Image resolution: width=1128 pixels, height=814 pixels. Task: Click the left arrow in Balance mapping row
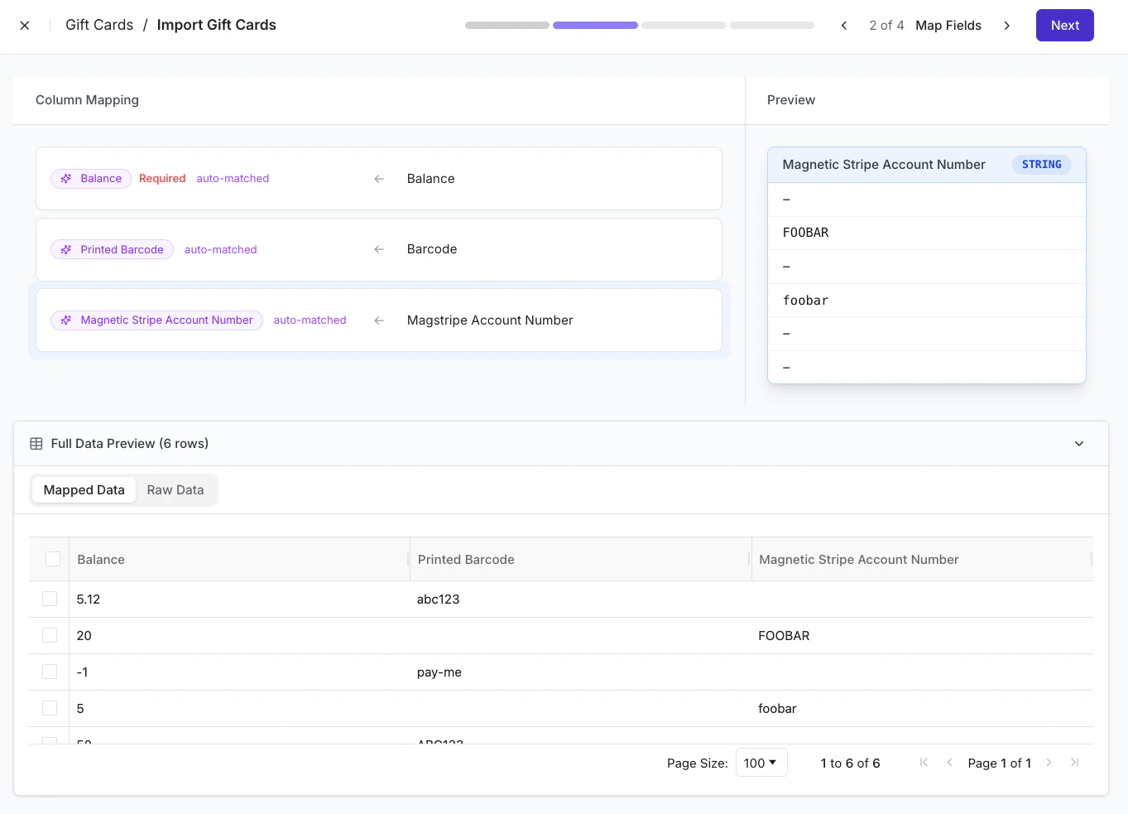pyautogui.click(x=379, y=179)
